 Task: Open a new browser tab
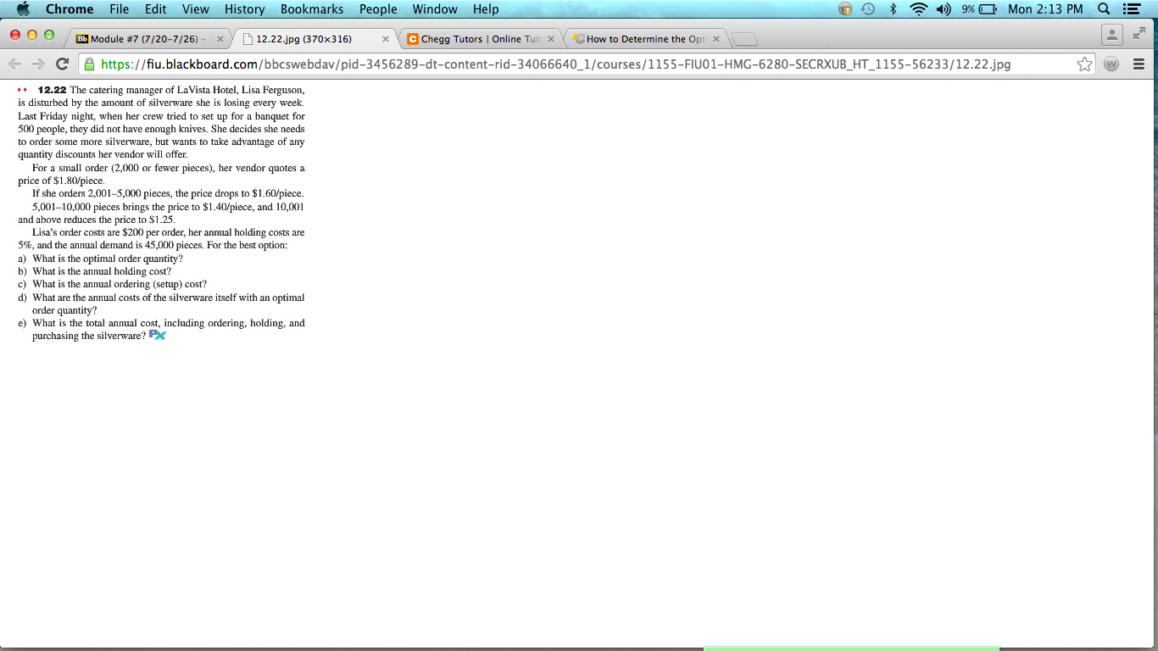745,38
